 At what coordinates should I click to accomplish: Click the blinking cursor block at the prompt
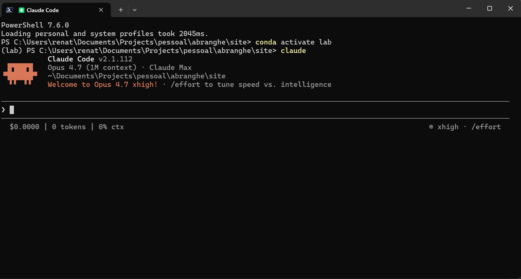point(11,110)
